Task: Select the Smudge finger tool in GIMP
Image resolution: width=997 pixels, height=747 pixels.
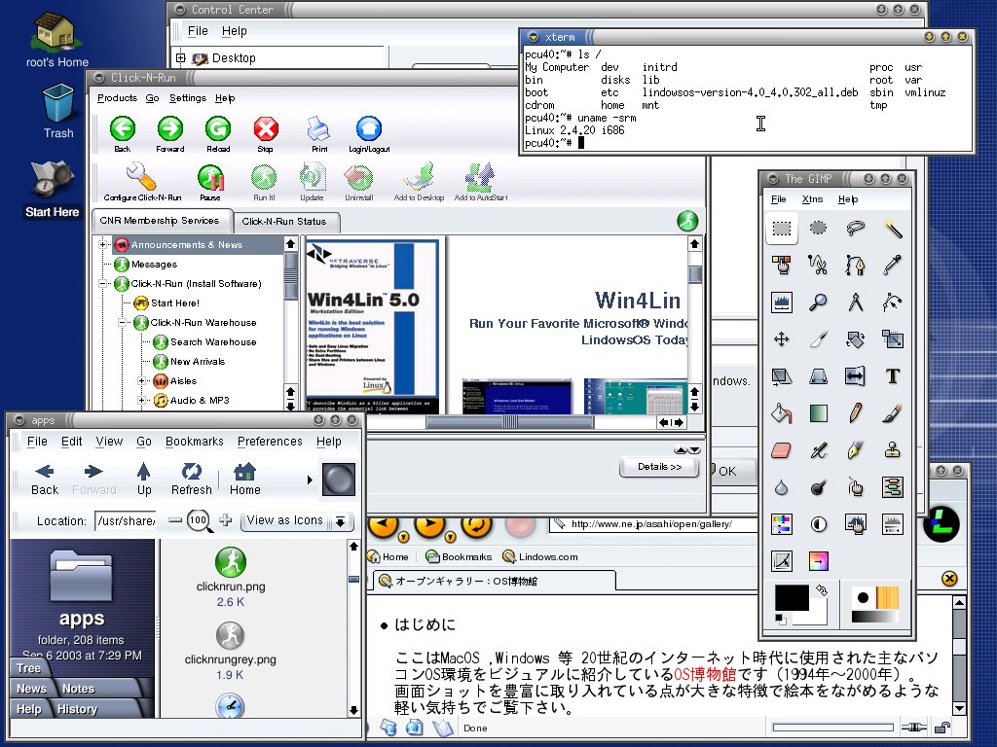Action: 855,487
